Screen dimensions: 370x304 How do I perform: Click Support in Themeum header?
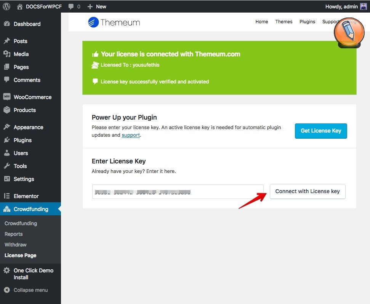point(331,22)
